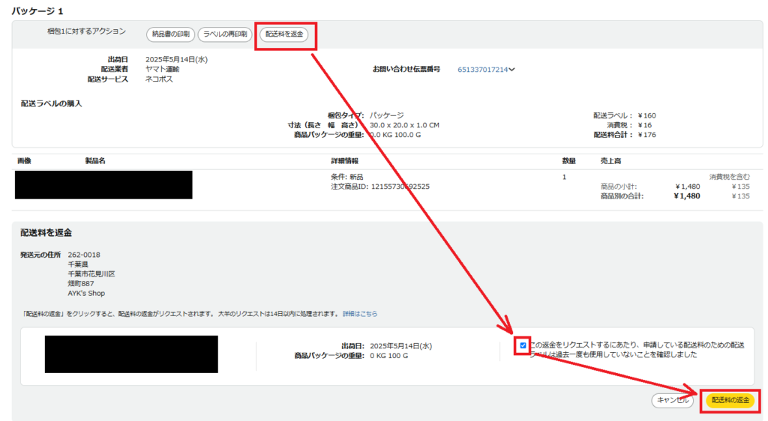The width and height of the screenshot is (768, 421).
Task: Select 配送料を返金 in the package actions
Action: 286,35
